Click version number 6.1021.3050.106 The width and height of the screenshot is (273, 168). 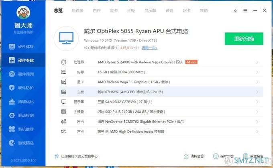tap(24, 160)
